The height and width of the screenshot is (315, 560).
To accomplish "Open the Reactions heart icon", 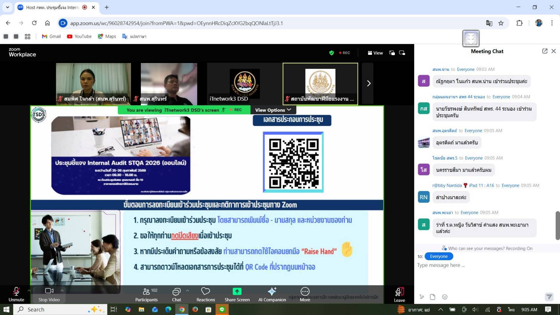I will [x=205, y=292].
